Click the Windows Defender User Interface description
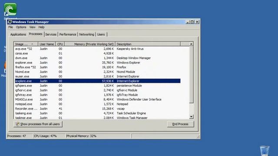Viewport: 278px width, 156px height. point(139,99)
